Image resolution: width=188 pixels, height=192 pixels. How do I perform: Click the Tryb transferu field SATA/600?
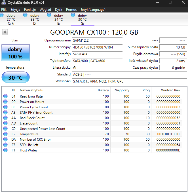click(x=97, y=61)
